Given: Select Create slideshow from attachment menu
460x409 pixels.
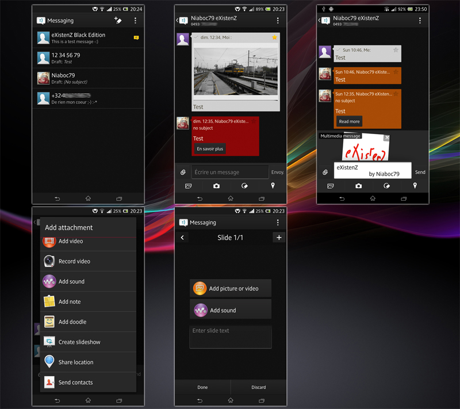Looking at the screenshot, I should [x=88, y=342].
